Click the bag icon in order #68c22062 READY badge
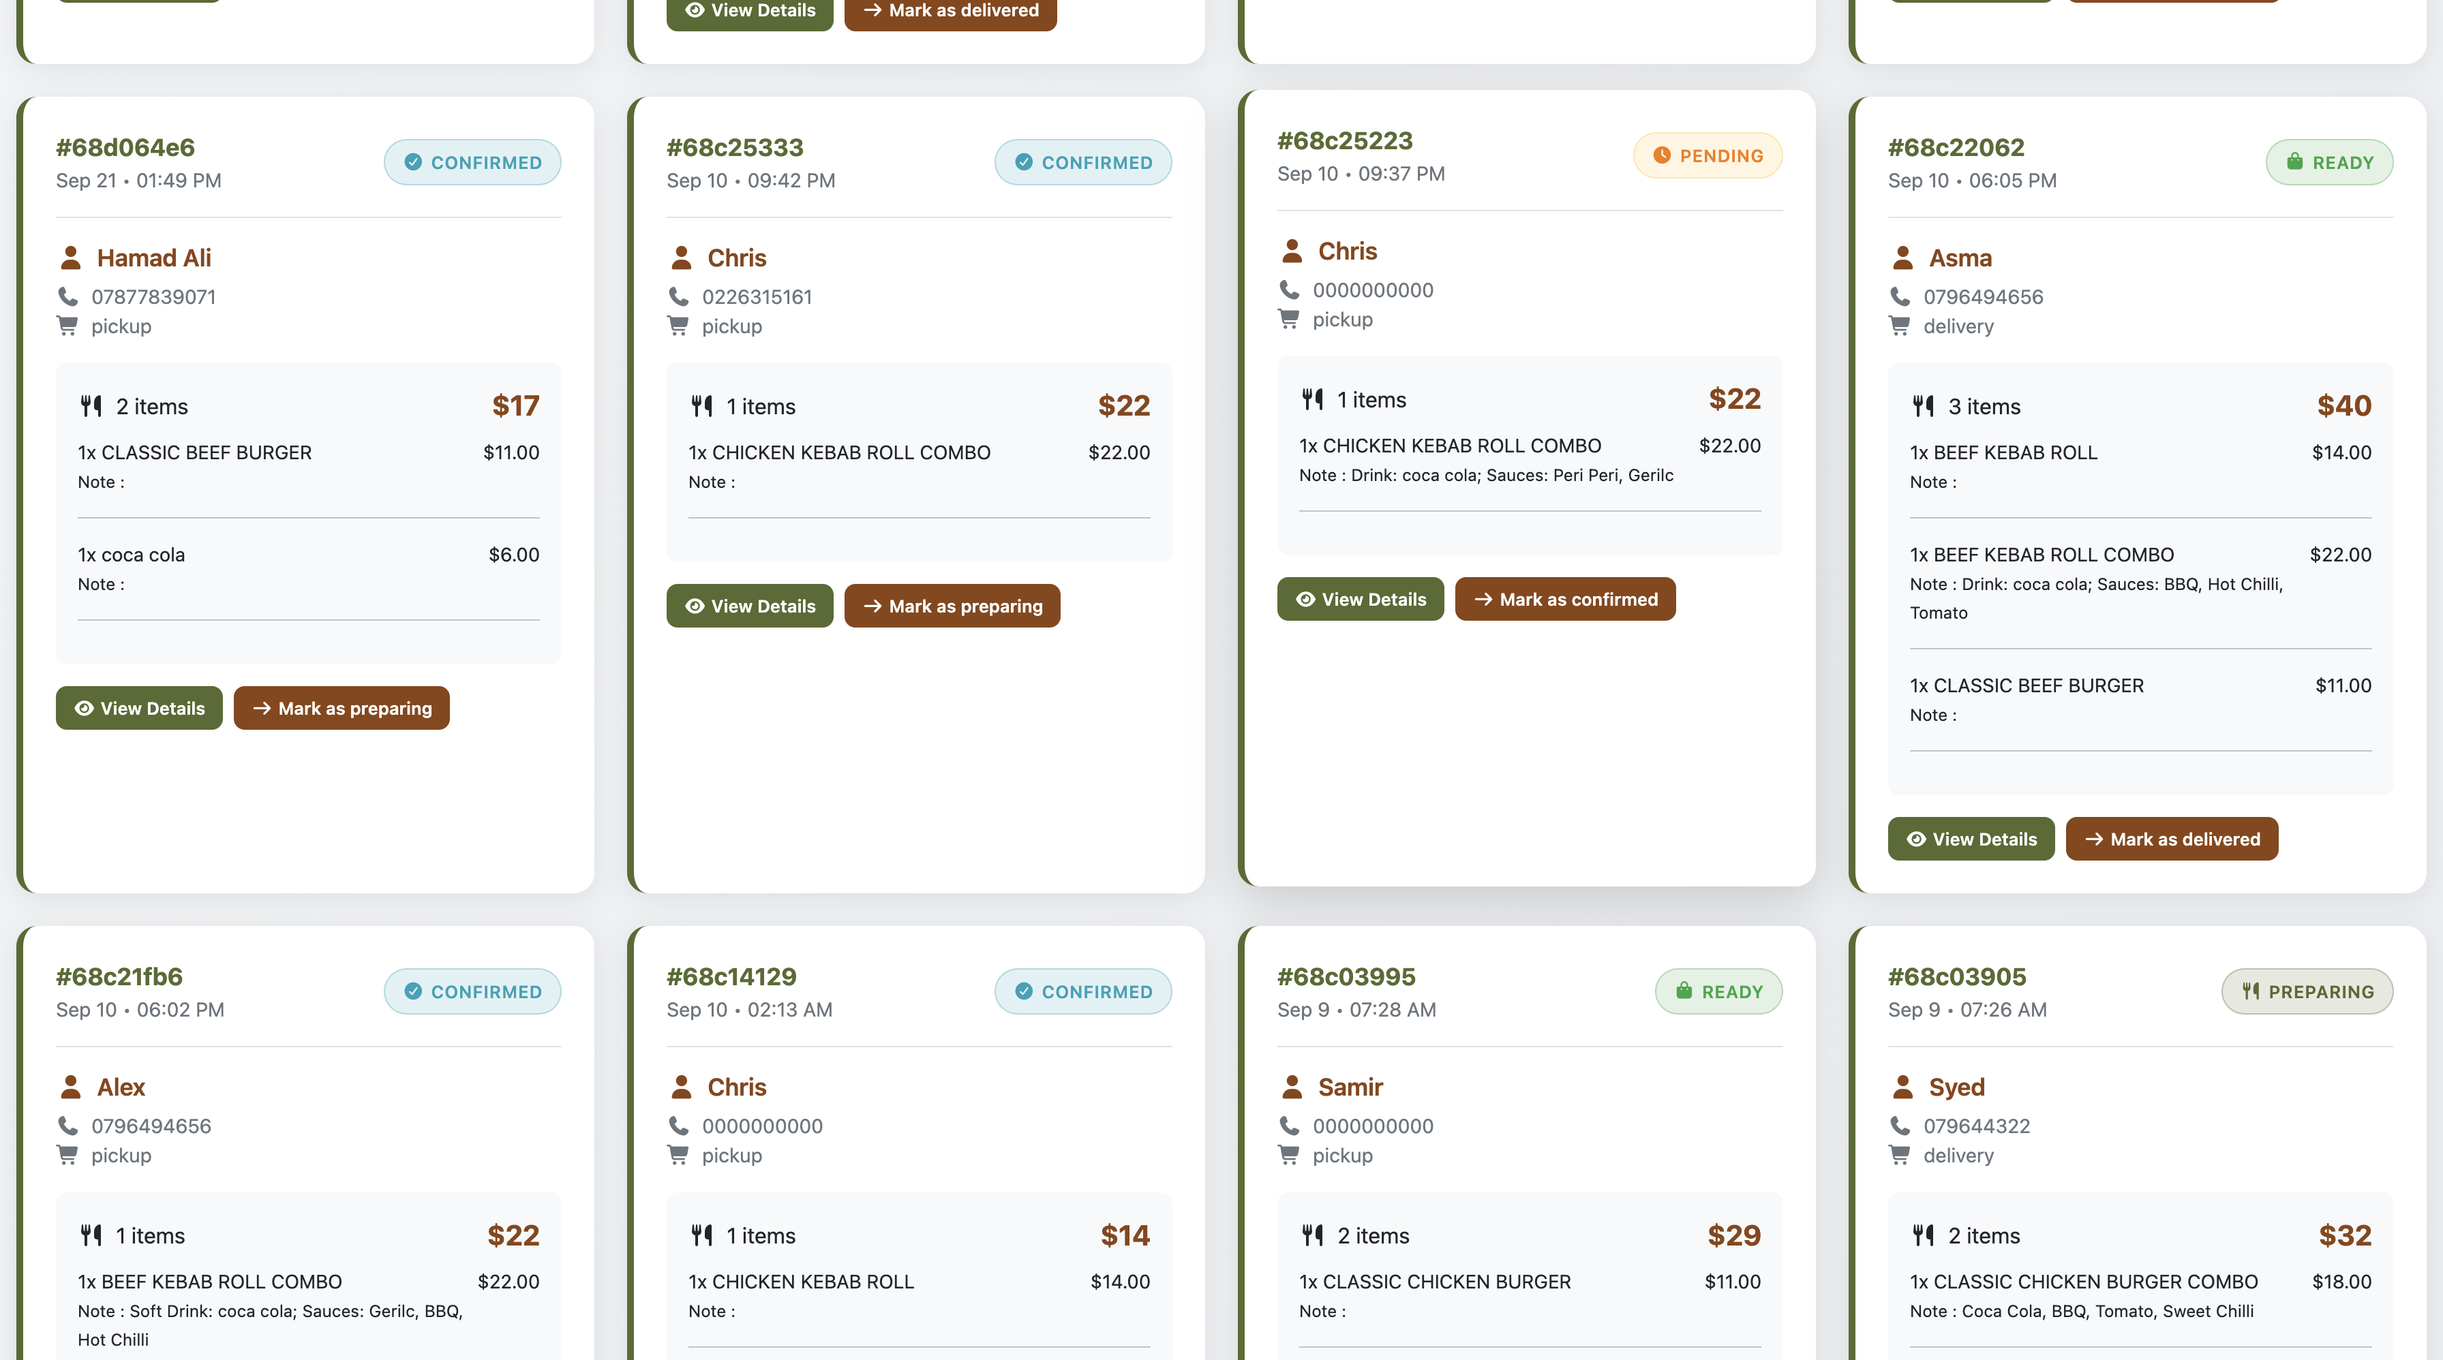Viewport: 2443px width, 1360px height. tap(2294, 162)
